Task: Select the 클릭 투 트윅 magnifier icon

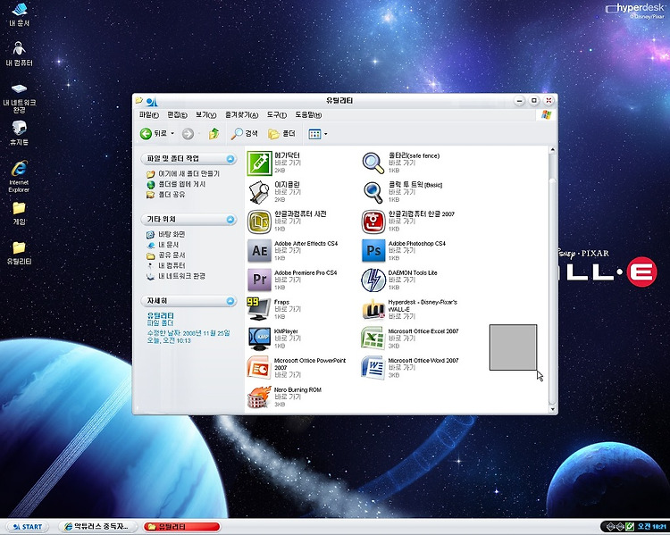Action: (373, 192)
